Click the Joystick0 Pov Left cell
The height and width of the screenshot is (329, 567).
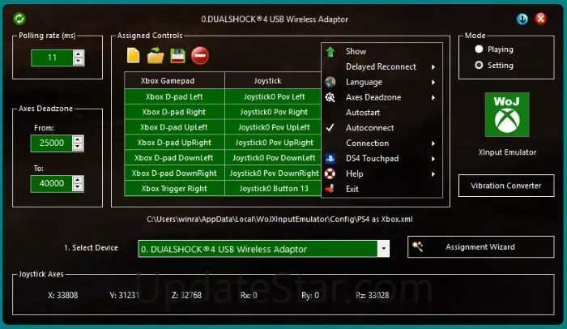(x=273, y=96)
